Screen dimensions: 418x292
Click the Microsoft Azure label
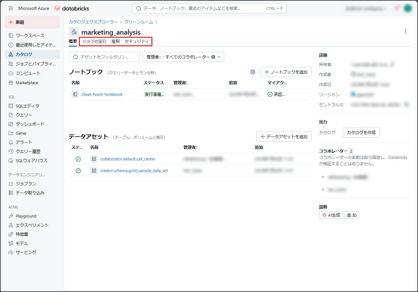33,8
